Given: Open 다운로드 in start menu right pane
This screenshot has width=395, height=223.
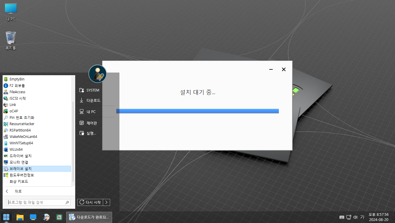Looking at the screenshot, I should click(90, 100).
